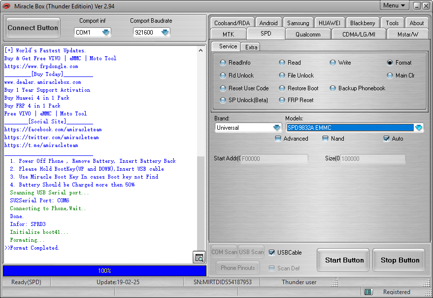Click the Connect Button

[33, 28]
